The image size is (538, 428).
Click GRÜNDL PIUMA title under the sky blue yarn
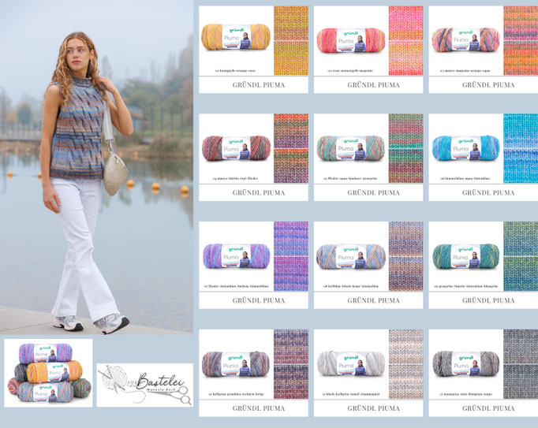click(488, 193)
